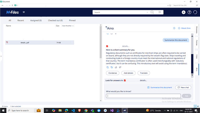Expand the search box dropdown arrow
This screenshot has height=113, width=200.
[x=147, y=13]
